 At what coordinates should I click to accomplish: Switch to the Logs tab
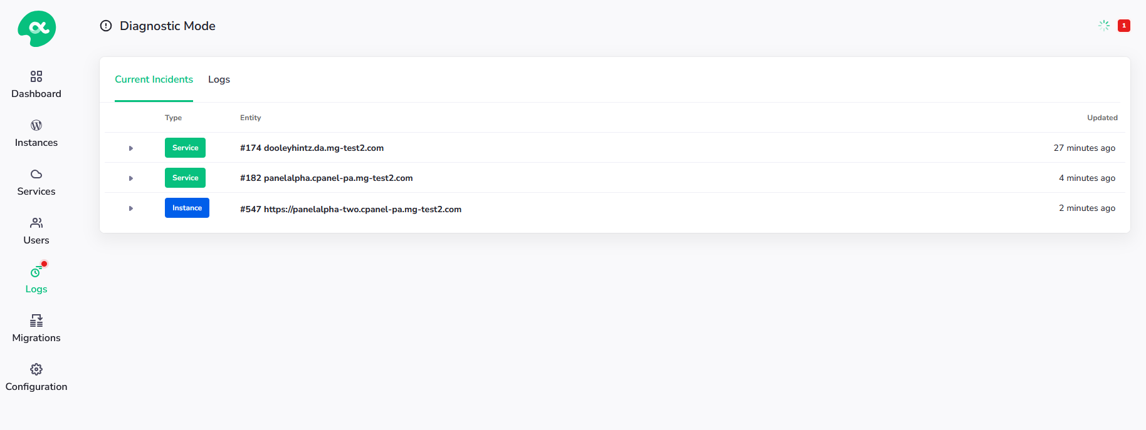pyautogui.click(x=219, y=79)
